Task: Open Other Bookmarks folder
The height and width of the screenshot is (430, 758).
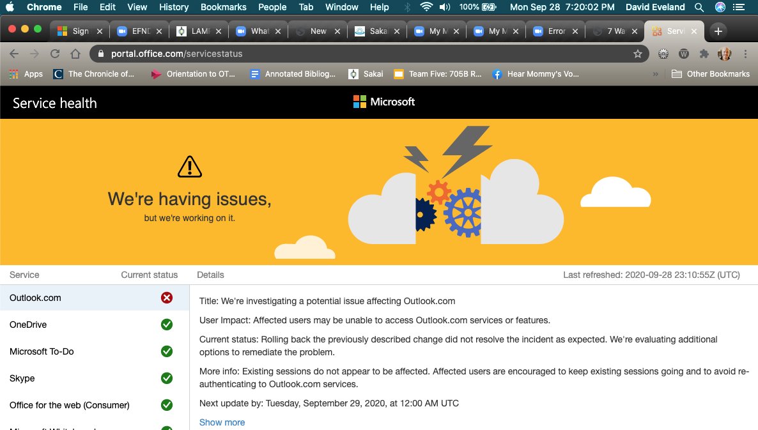Action: [711, 74]
